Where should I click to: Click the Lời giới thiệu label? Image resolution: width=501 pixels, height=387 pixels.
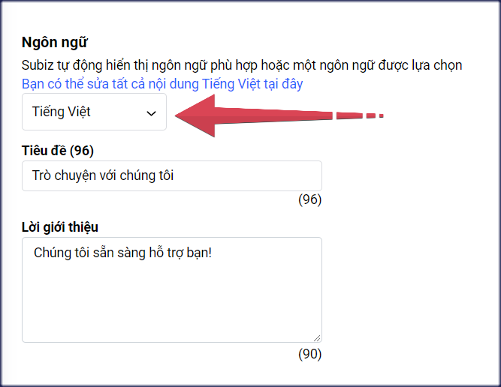coord(60,227)
